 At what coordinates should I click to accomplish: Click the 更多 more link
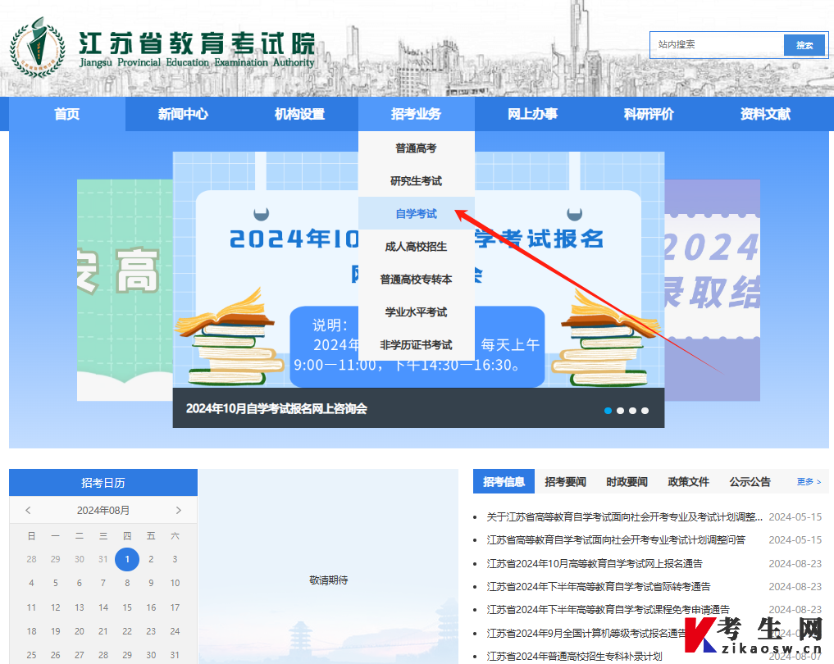click(x=805, y=482)
